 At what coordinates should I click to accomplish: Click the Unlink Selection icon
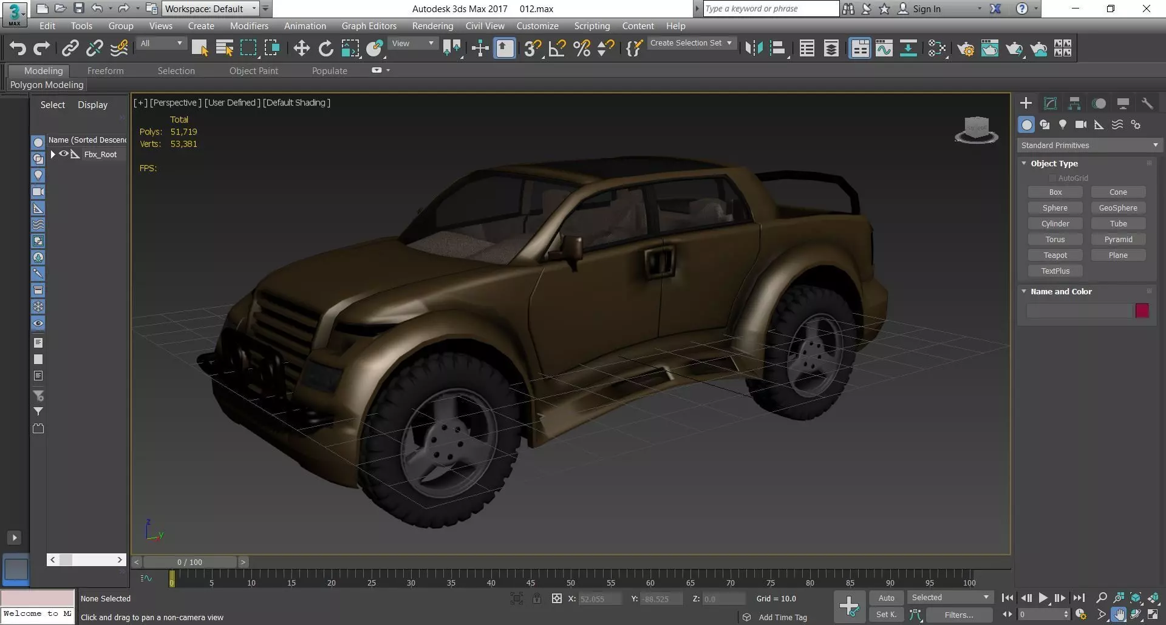95,49
